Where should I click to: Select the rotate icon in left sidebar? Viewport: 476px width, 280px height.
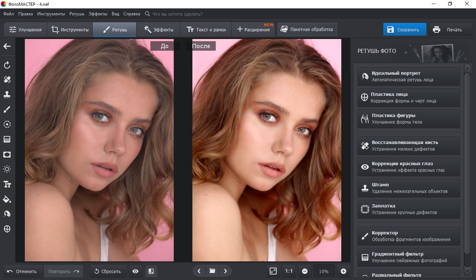(7, 65)
